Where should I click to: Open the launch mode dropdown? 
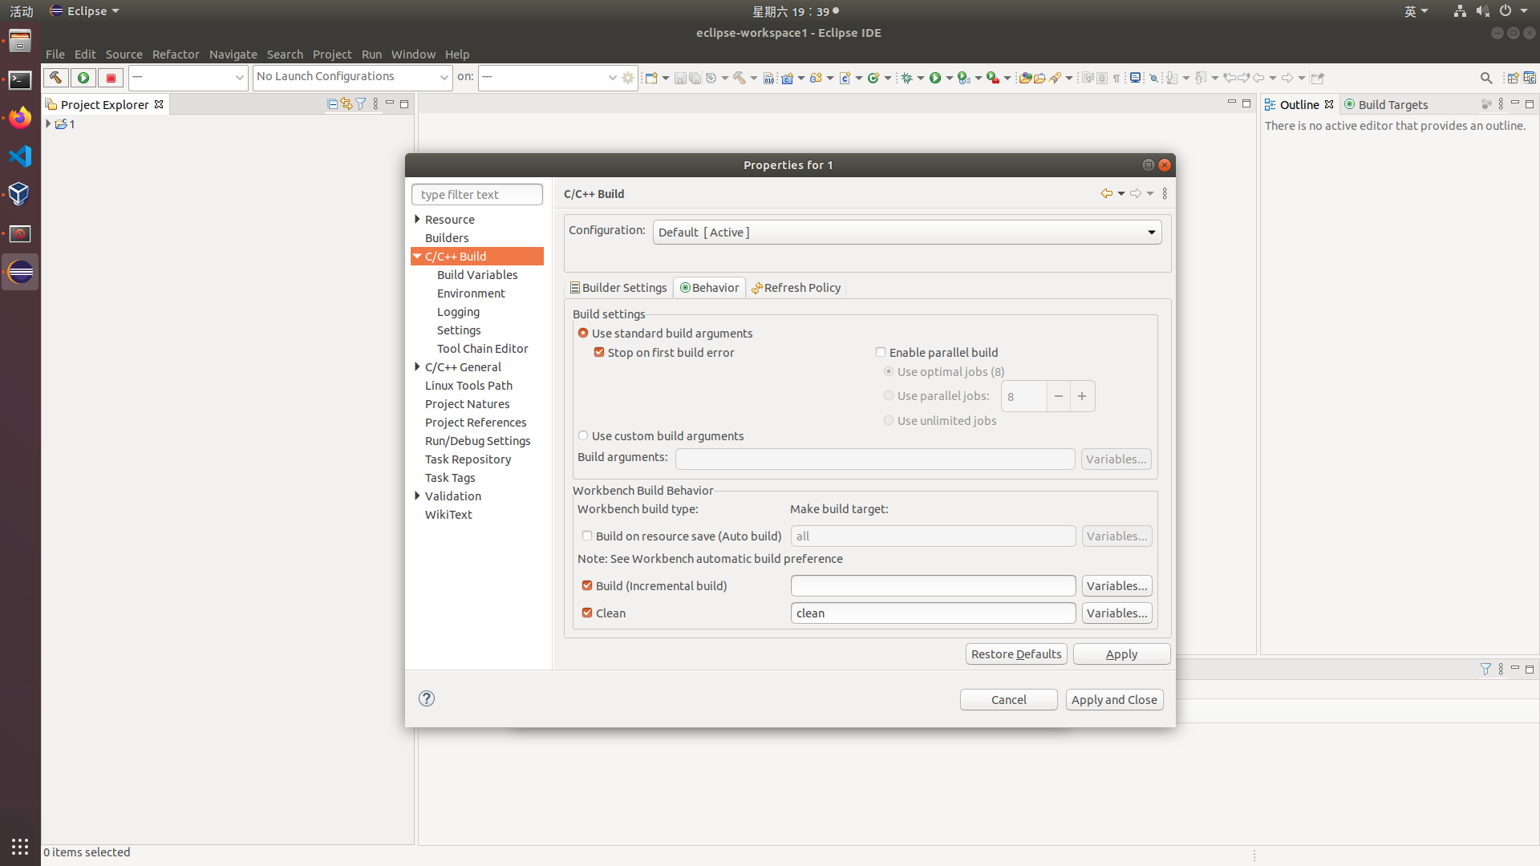[x=188, y=77]
